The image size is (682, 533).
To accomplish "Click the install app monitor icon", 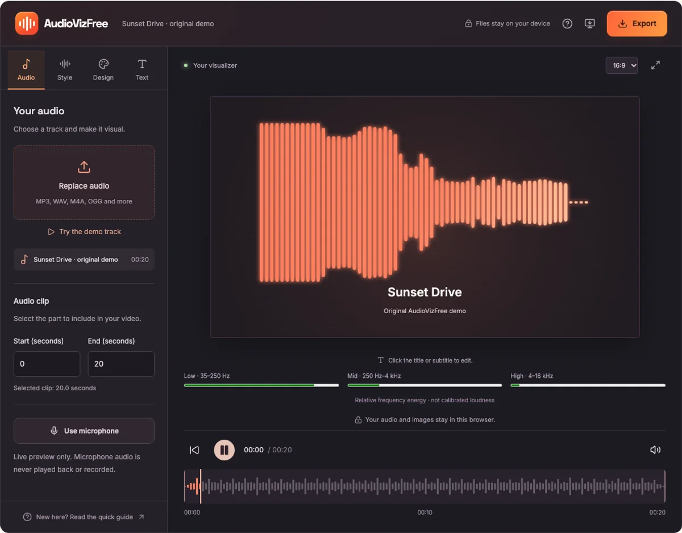I will (x=590, y=24).
